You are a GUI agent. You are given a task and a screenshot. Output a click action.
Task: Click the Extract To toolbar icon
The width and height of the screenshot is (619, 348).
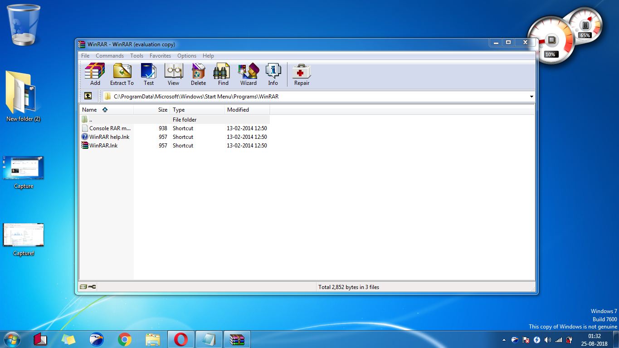(122, 74)
